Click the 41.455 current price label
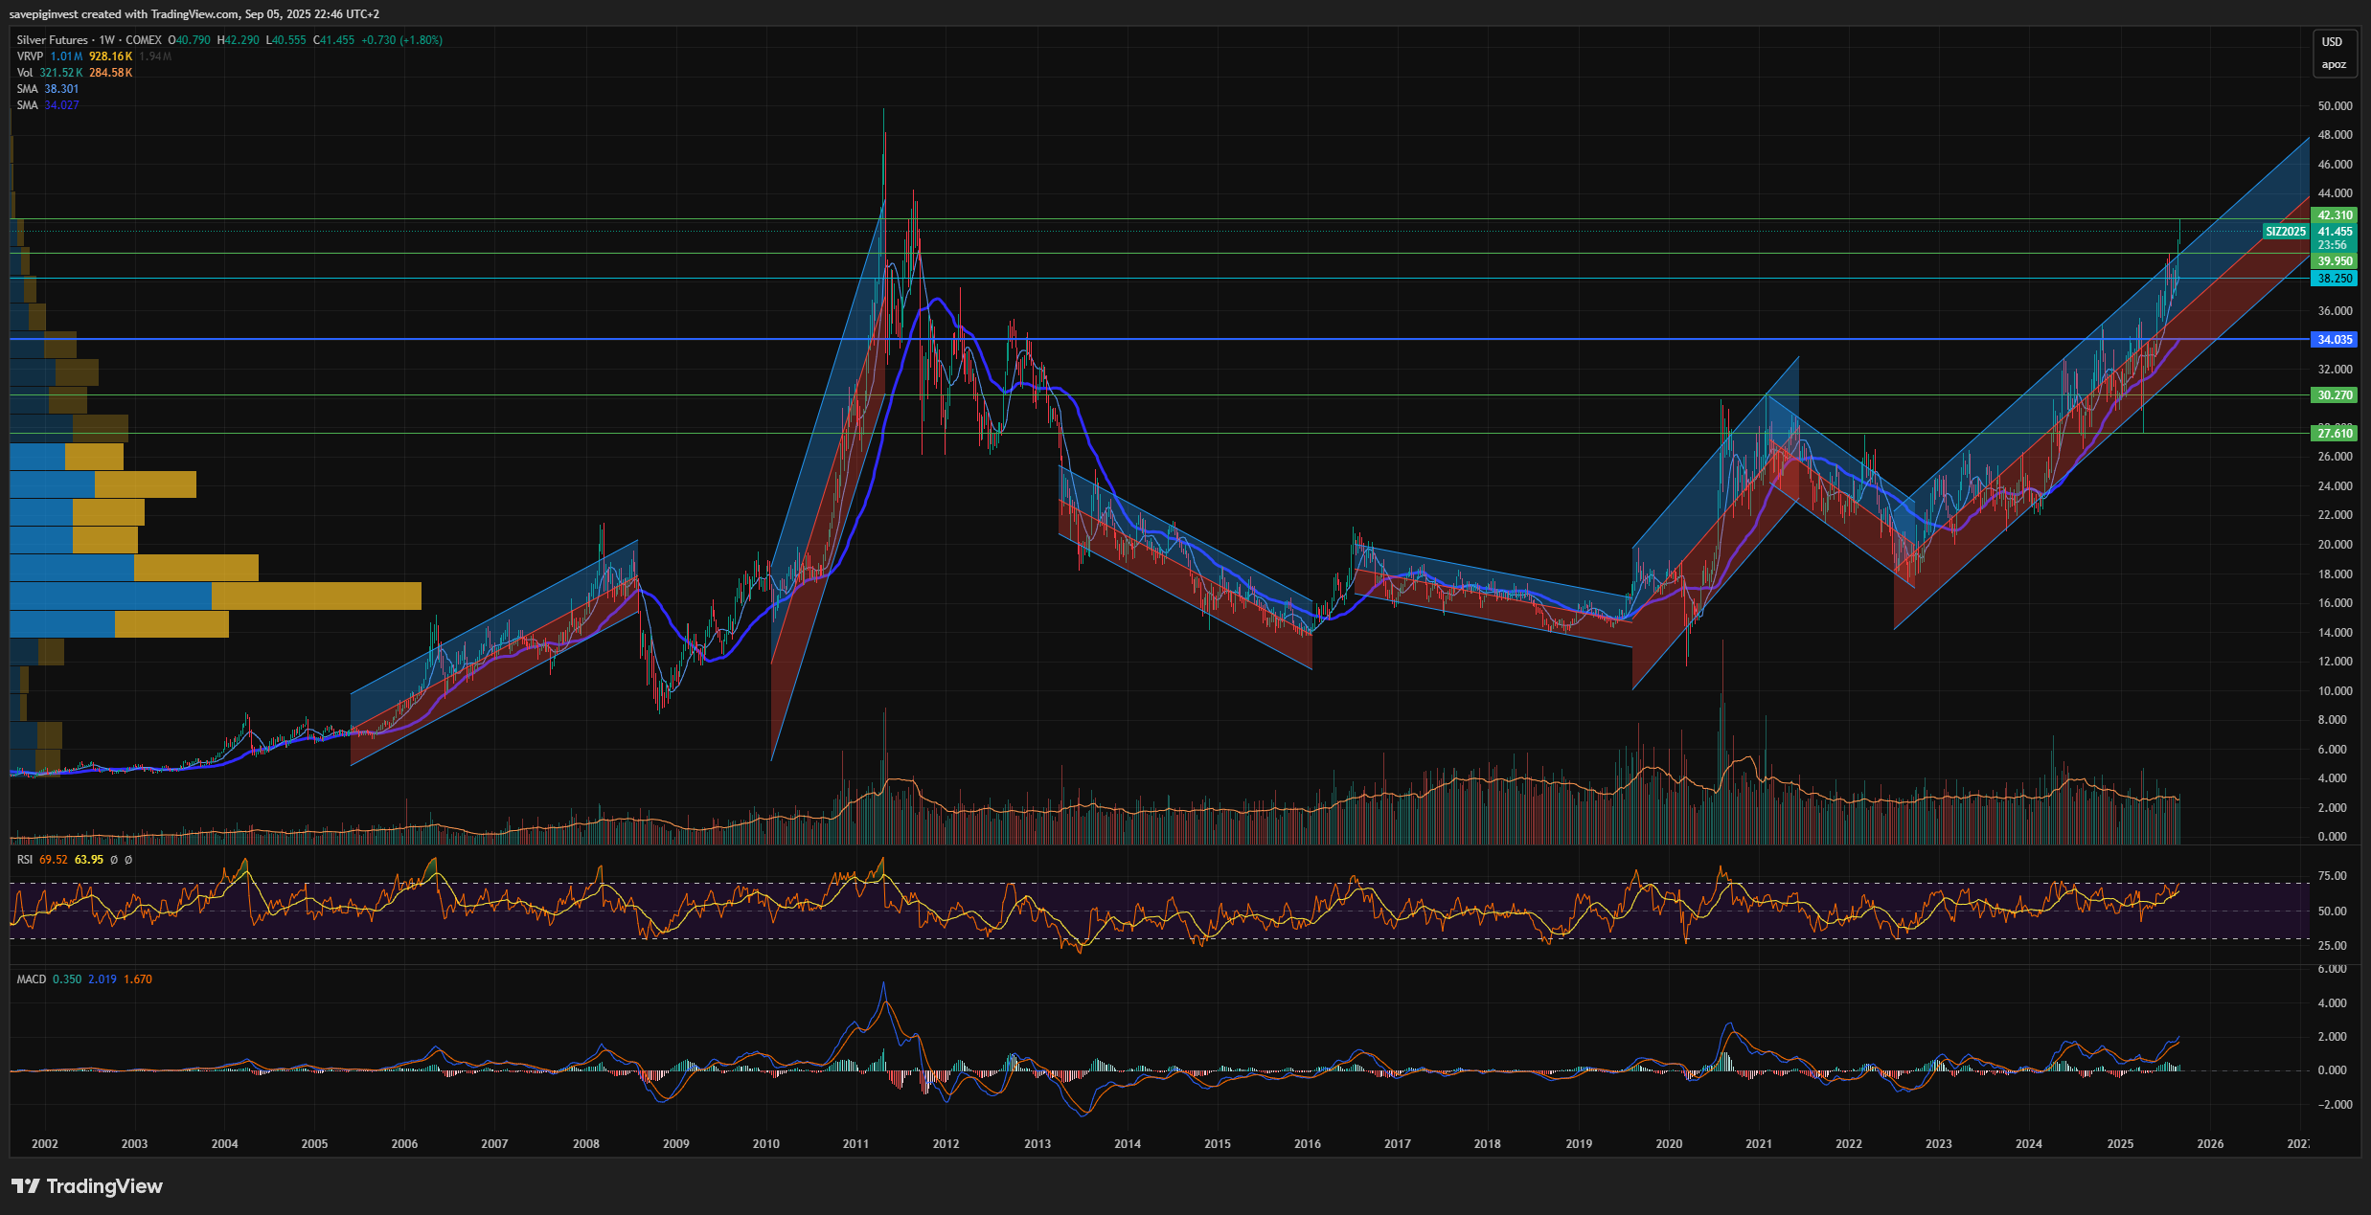The image size is (2371, 1215). pos(2335,232)
